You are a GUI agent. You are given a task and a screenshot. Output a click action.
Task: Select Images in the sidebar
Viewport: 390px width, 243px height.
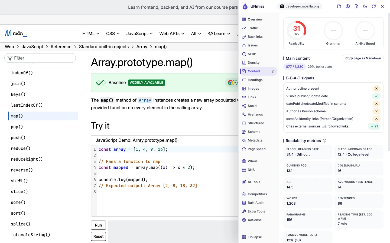click(258, 89)
